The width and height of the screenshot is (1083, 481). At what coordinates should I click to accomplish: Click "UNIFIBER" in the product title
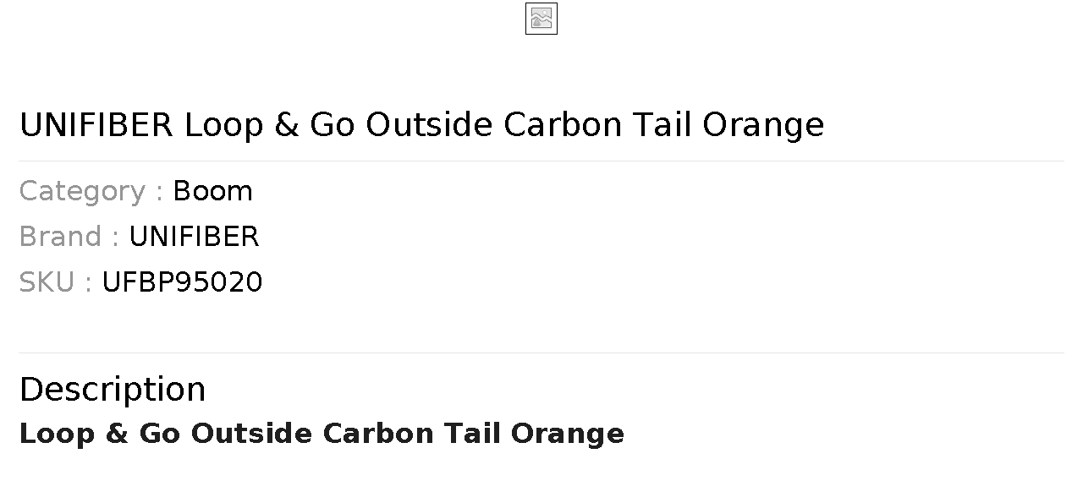[x=96, y=125]
